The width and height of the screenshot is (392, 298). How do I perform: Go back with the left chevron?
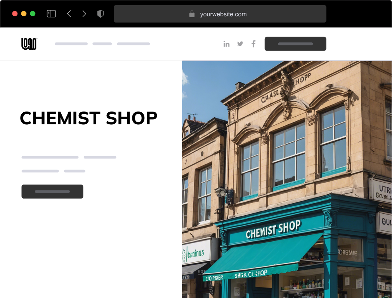(69, 14)
